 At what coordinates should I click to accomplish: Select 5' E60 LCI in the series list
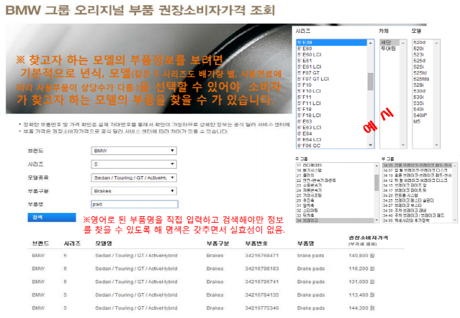(x=331, y=55)
